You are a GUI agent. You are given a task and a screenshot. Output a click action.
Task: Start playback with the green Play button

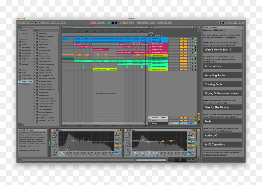(109, 23)
